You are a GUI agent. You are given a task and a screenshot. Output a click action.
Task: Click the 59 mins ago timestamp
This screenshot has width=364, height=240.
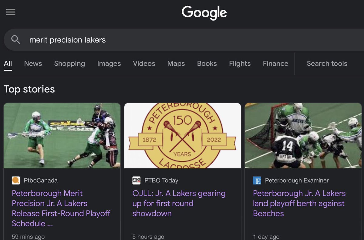(x=28, y=236)
